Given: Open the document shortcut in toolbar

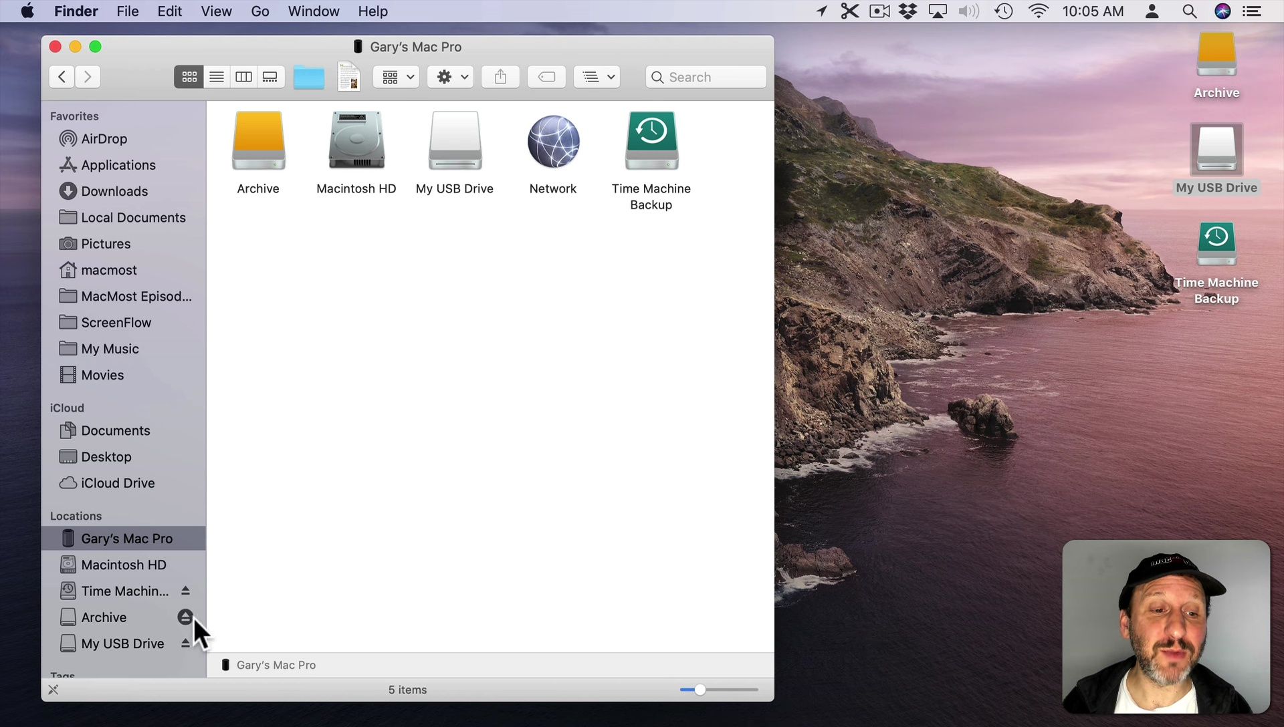Looking at the screenshot, I should tap(349, 76).
